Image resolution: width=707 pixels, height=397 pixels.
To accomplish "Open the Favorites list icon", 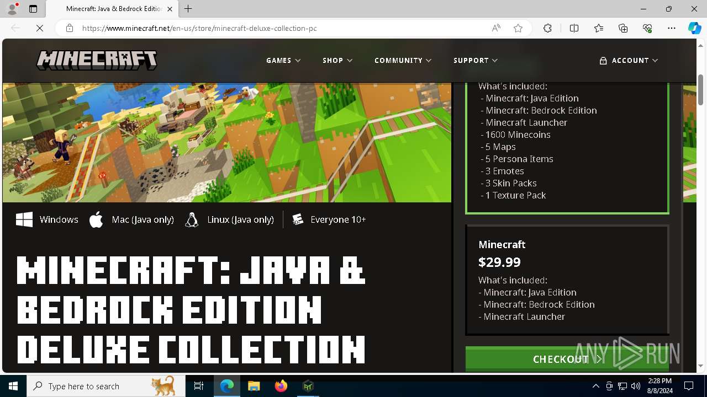I will (599, 28).
